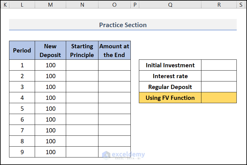Click yellow cell next to Using FV Function
Screen dimensions: 247x165
[219, 98]
